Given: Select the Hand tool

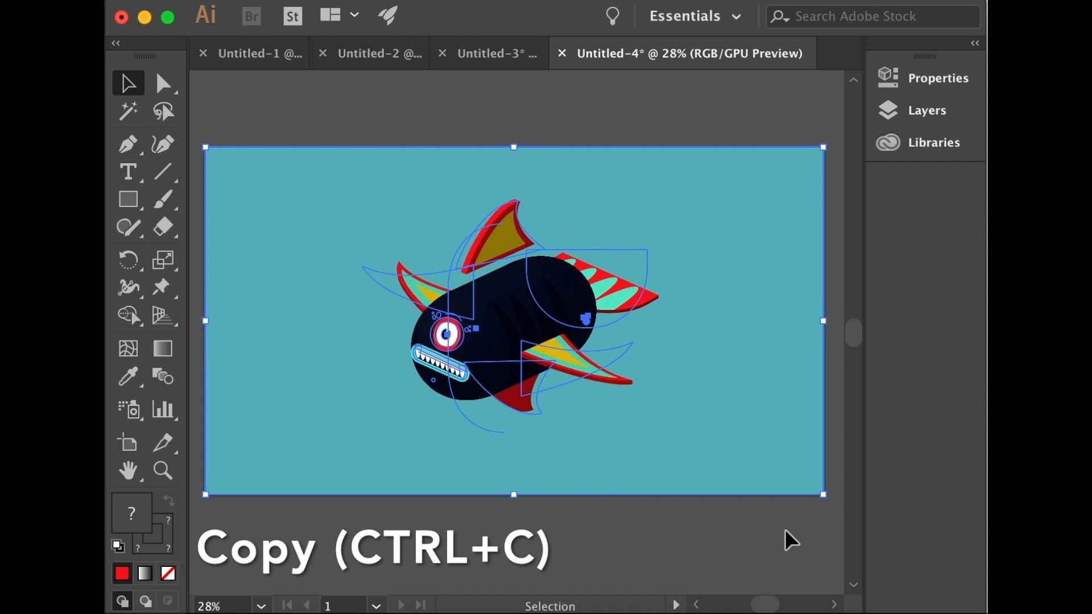Looking at the screenshot, I should (x=128, y=471).
